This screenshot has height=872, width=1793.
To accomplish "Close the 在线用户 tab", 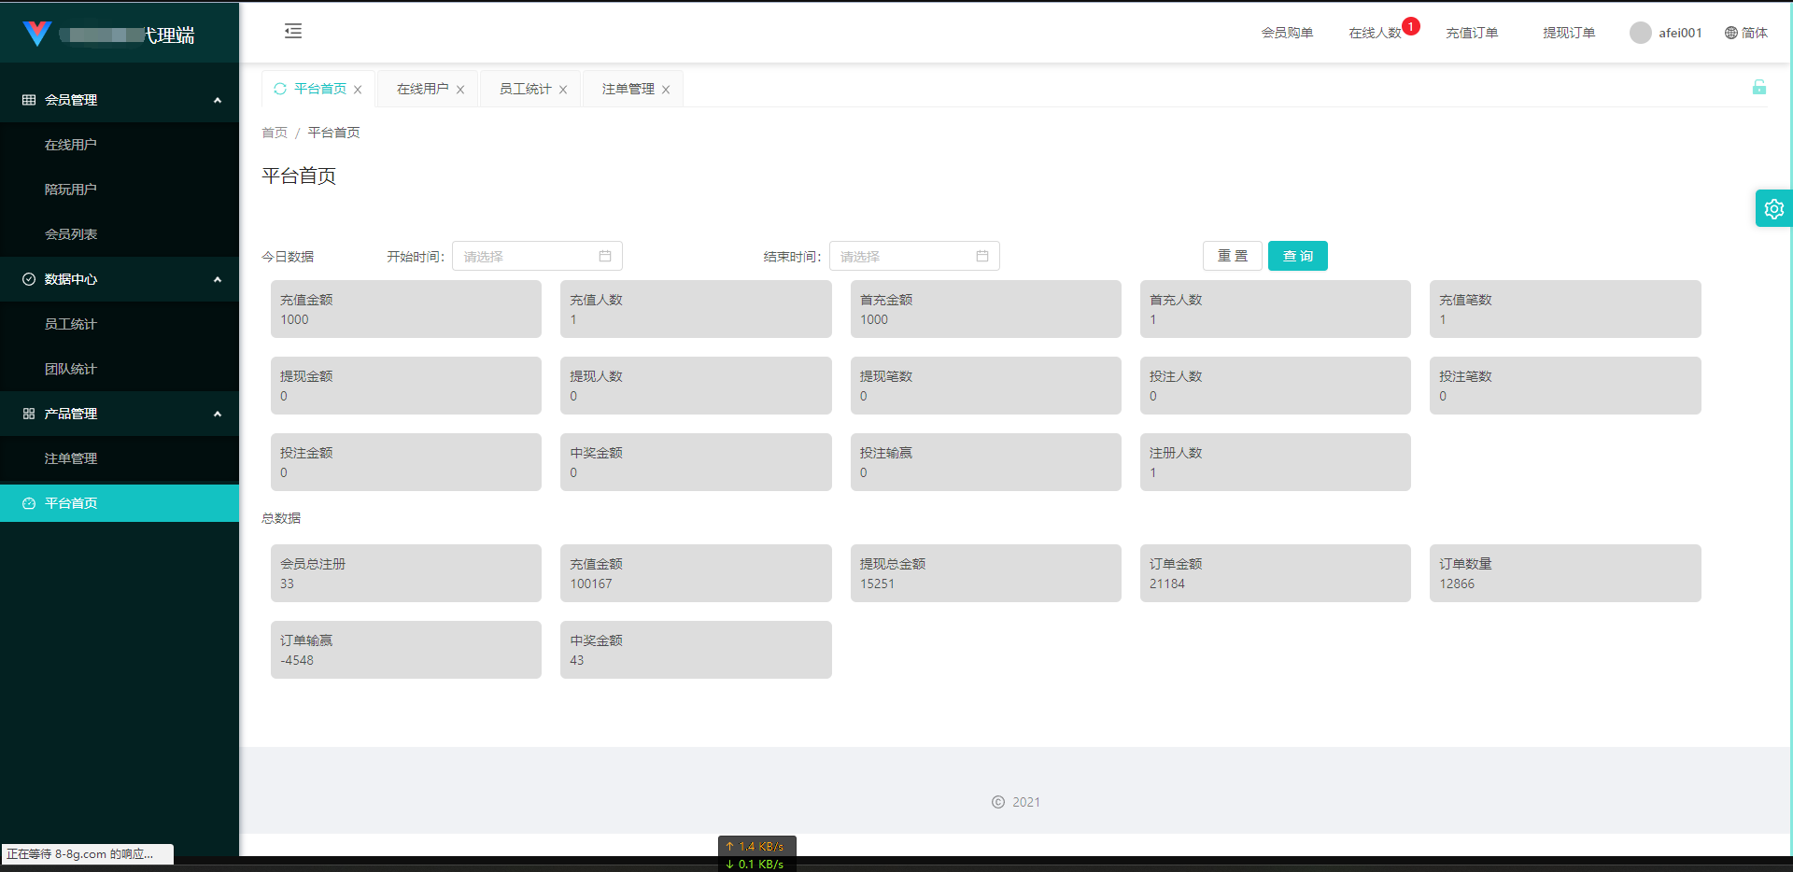I will (460, 90).
